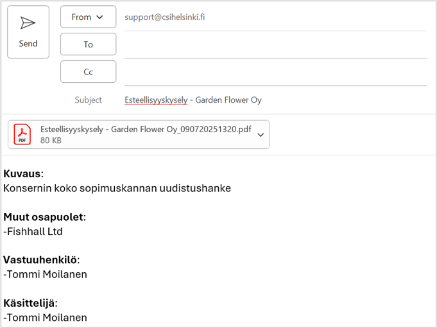Click the Fishhall Ltd line in body
This screenshot has height=328, width=437.
coord(33,231)
